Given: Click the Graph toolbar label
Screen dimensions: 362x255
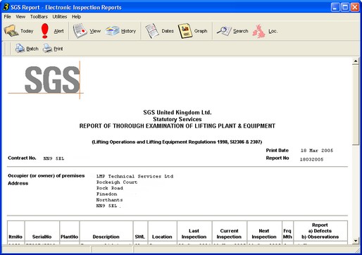Looking at the screenshot, I should click(x=201, y=31).
